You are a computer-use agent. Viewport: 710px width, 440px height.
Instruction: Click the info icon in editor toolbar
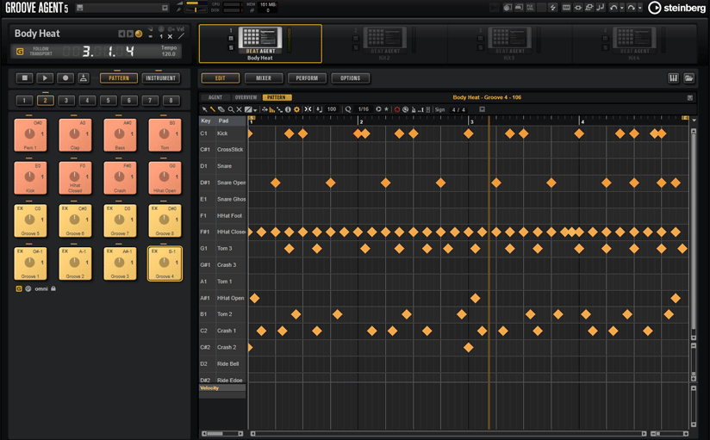coord(288,109)
